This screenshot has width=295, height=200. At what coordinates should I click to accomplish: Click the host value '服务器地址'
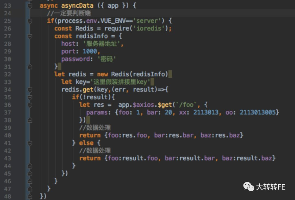[x=102, y=44]
